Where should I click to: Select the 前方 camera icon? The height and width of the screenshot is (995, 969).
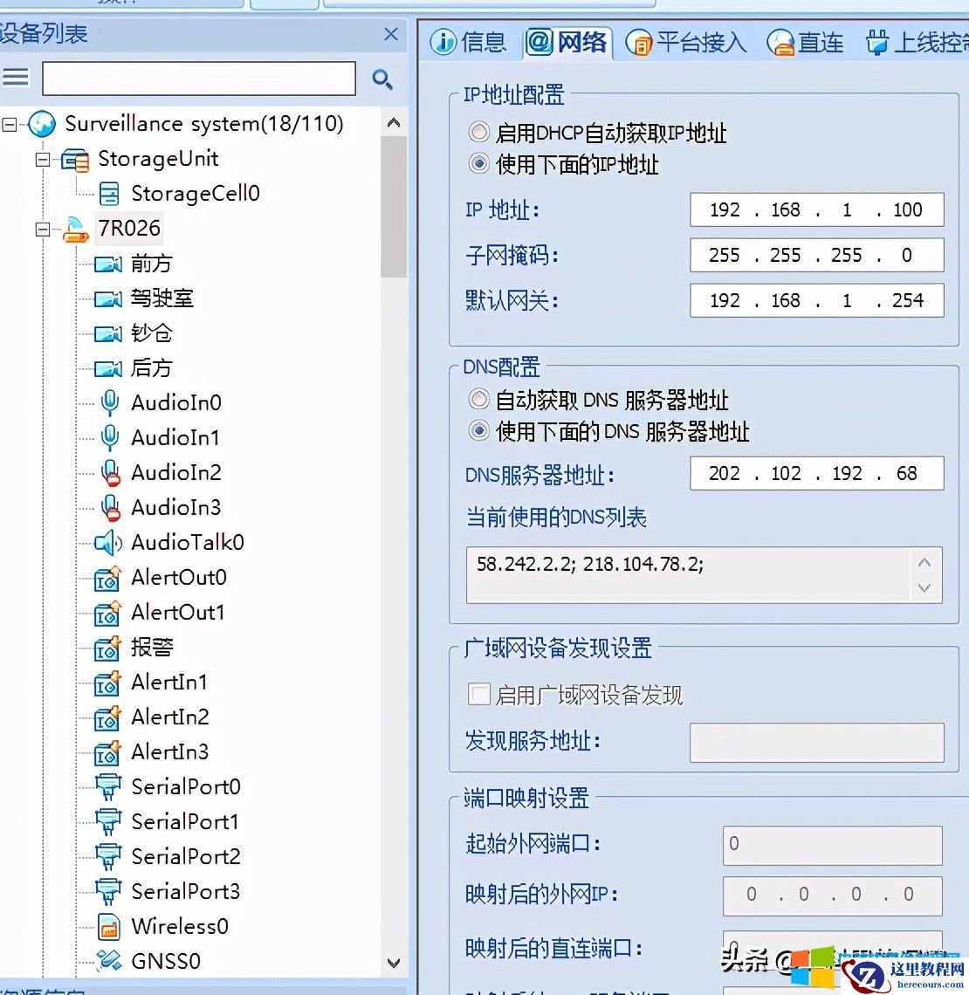(x=108, y=264)
